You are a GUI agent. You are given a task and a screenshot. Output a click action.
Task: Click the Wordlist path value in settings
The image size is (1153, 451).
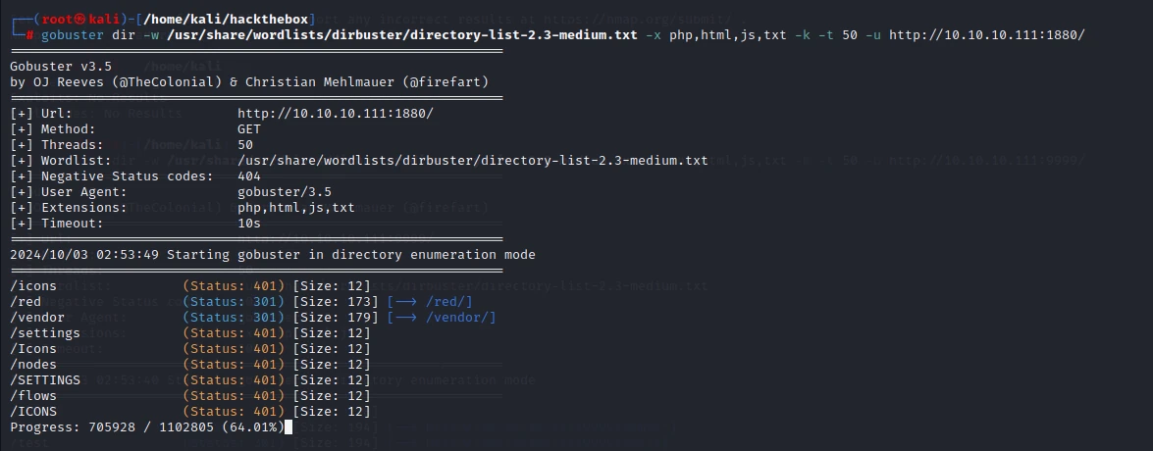(473, 160)
